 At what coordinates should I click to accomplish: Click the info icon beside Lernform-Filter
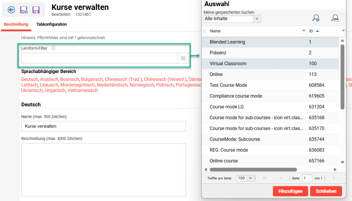click(x=53, y=48)
